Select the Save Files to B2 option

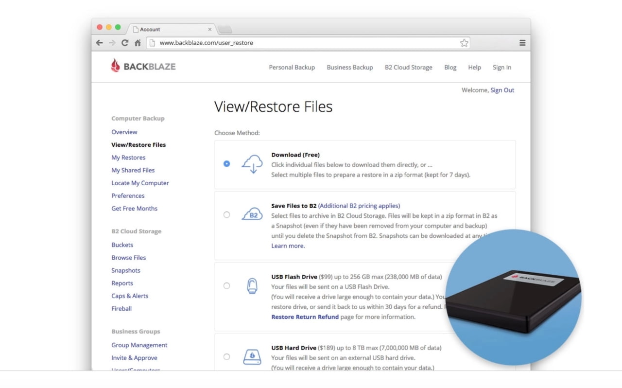click(226, 214)
